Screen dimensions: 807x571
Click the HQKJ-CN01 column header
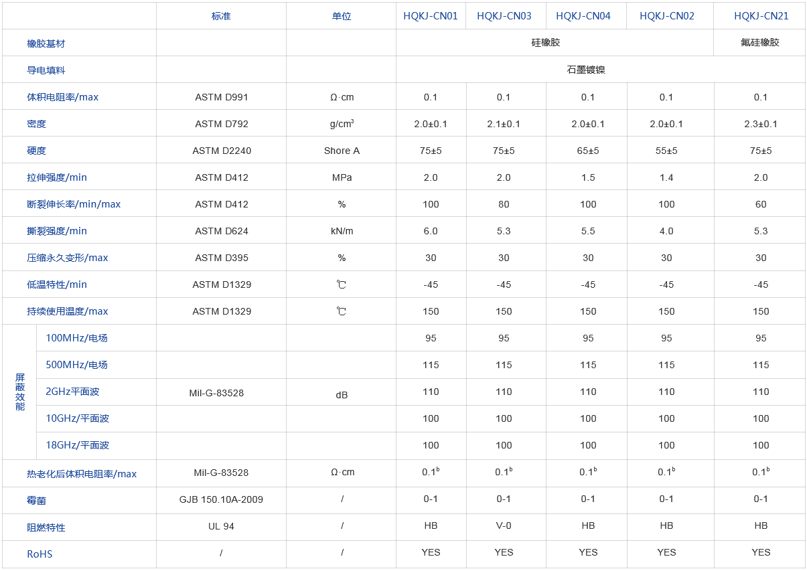pyautogui.click(x=430, y=16)
